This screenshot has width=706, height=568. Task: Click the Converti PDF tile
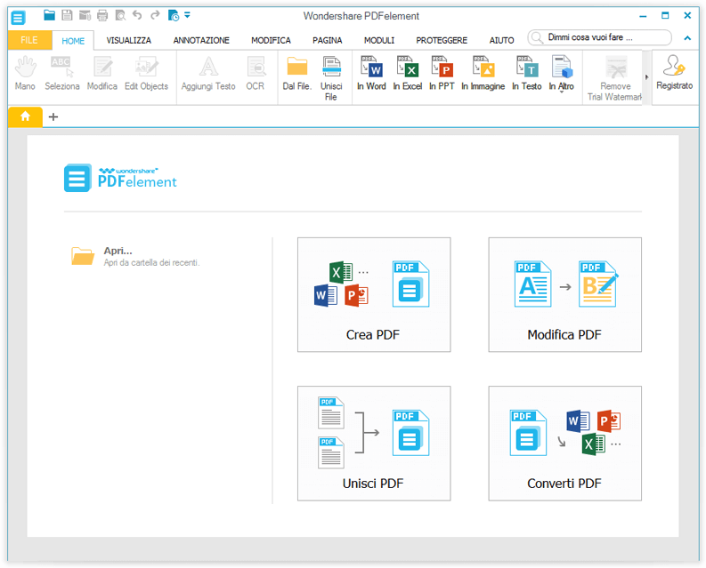click(x=564, y=443)
